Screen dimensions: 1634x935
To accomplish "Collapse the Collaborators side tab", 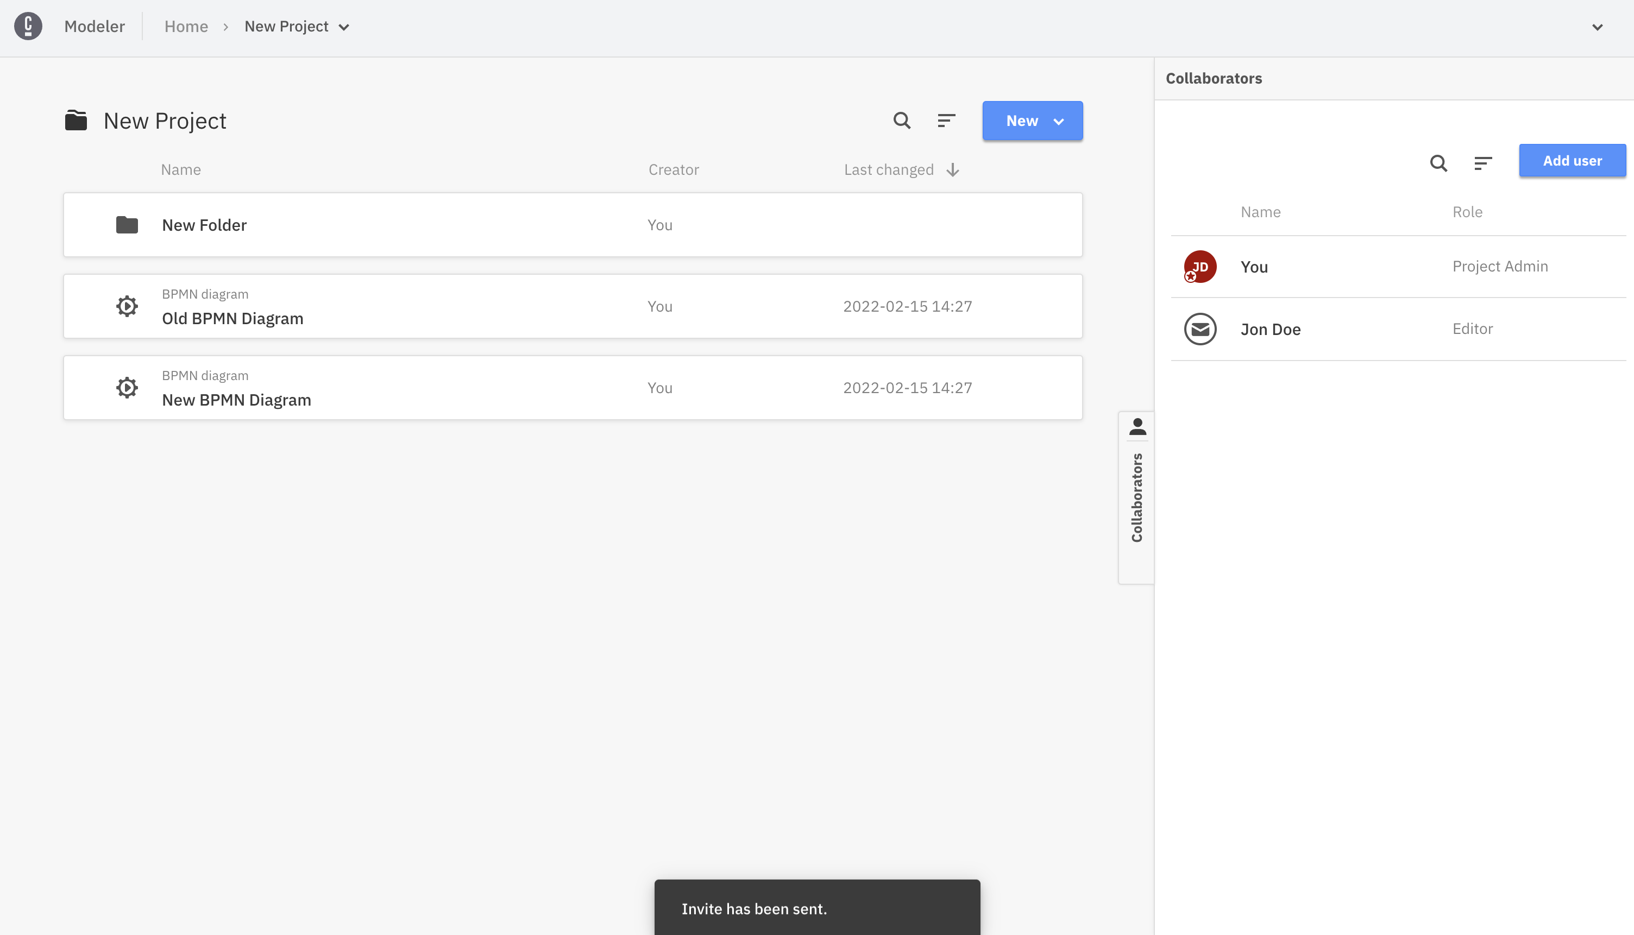I will (x=1137, y=497).
